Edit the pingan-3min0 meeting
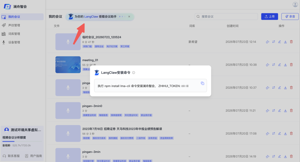The width and height of the screenshot is (300, 162). coord(279,111)
